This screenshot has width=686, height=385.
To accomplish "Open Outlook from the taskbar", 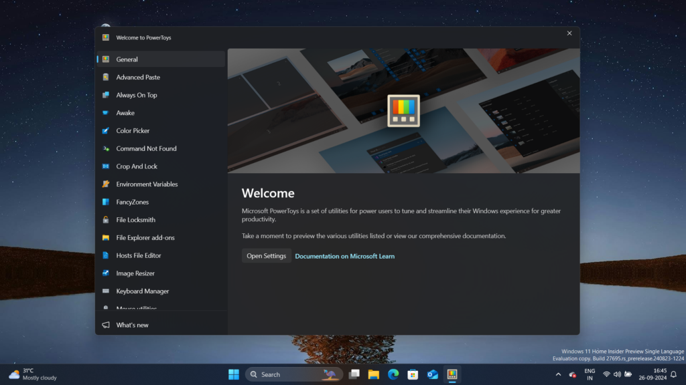I will [x=432, y=374].
